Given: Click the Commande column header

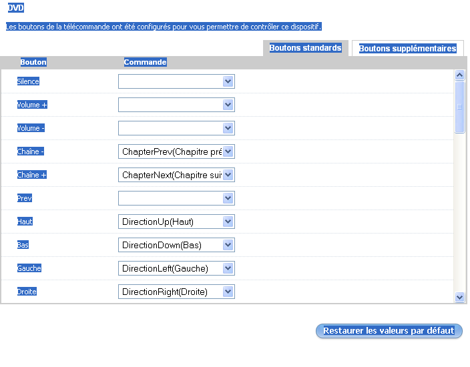Looking at the screenshot, I should pos(145,62).
